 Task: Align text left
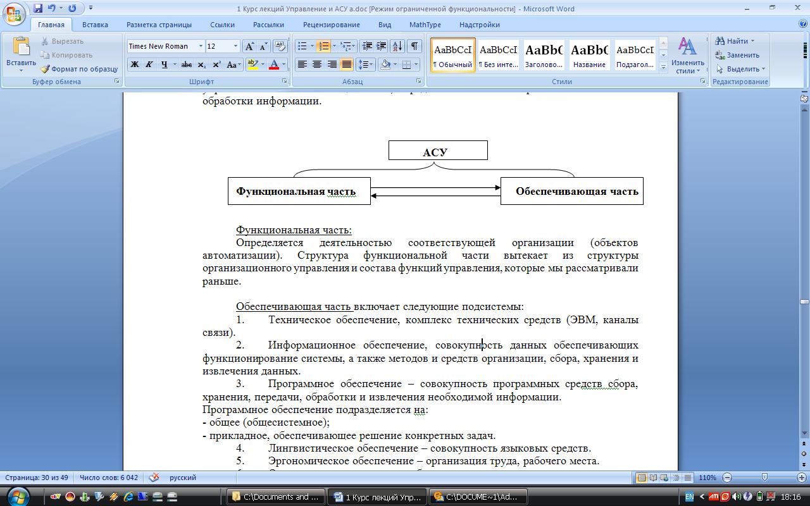coord(302,65)
